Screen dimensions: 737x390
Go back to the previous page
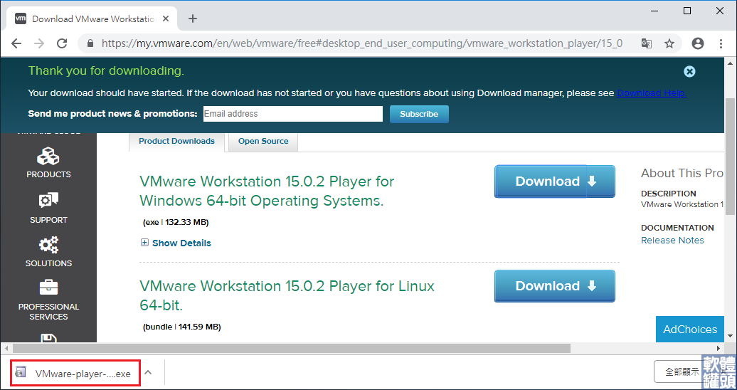(x=16, y=43)
